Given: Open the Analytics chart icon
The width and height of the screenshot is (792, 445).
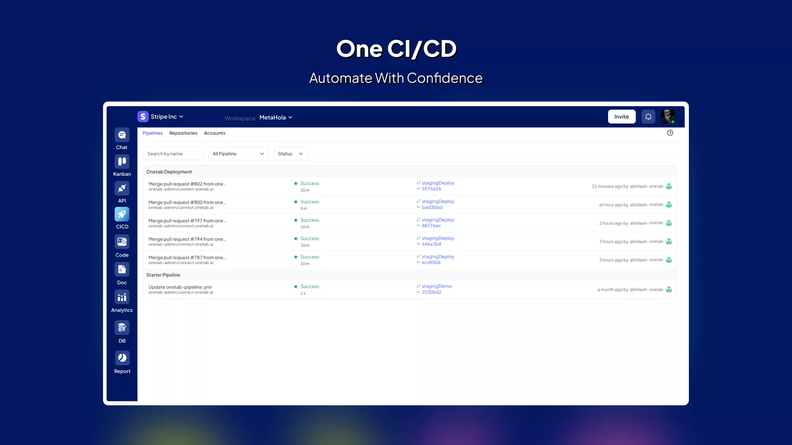Looking at the screenshot, I should click(122, 297).
